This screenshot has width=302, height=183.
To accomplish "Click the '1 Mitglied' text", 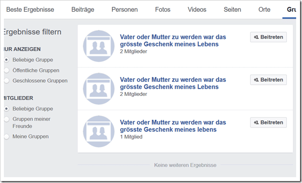I will coord(131,137).
